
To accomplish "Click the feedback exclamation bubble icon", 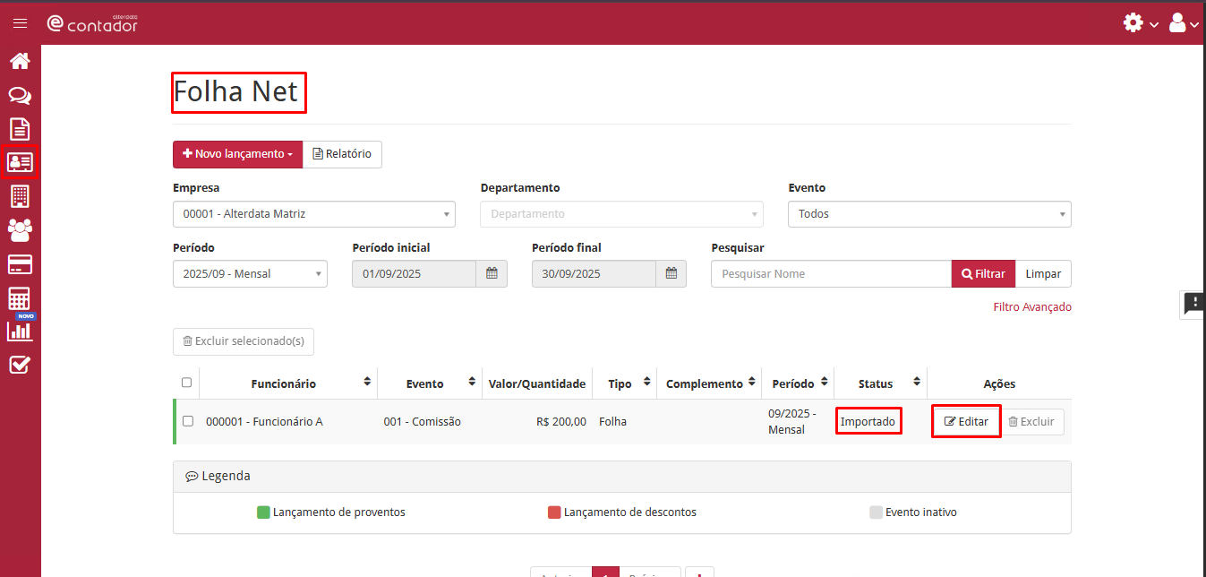I will pyautogui.click(x=1193, y=304).
